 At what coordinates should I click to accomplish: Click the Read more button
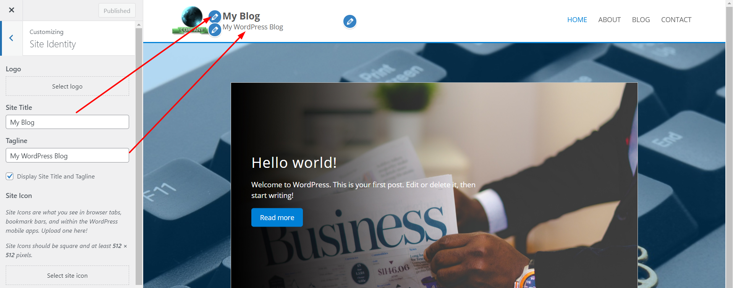click(x=277, y=217)
